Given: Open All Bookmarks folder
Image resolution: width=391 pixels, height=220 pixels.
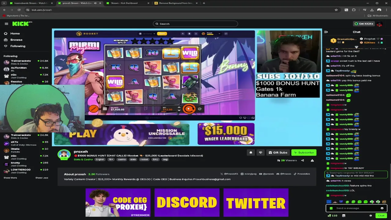Looking at the screenshot, I should (x=378, y=16).
